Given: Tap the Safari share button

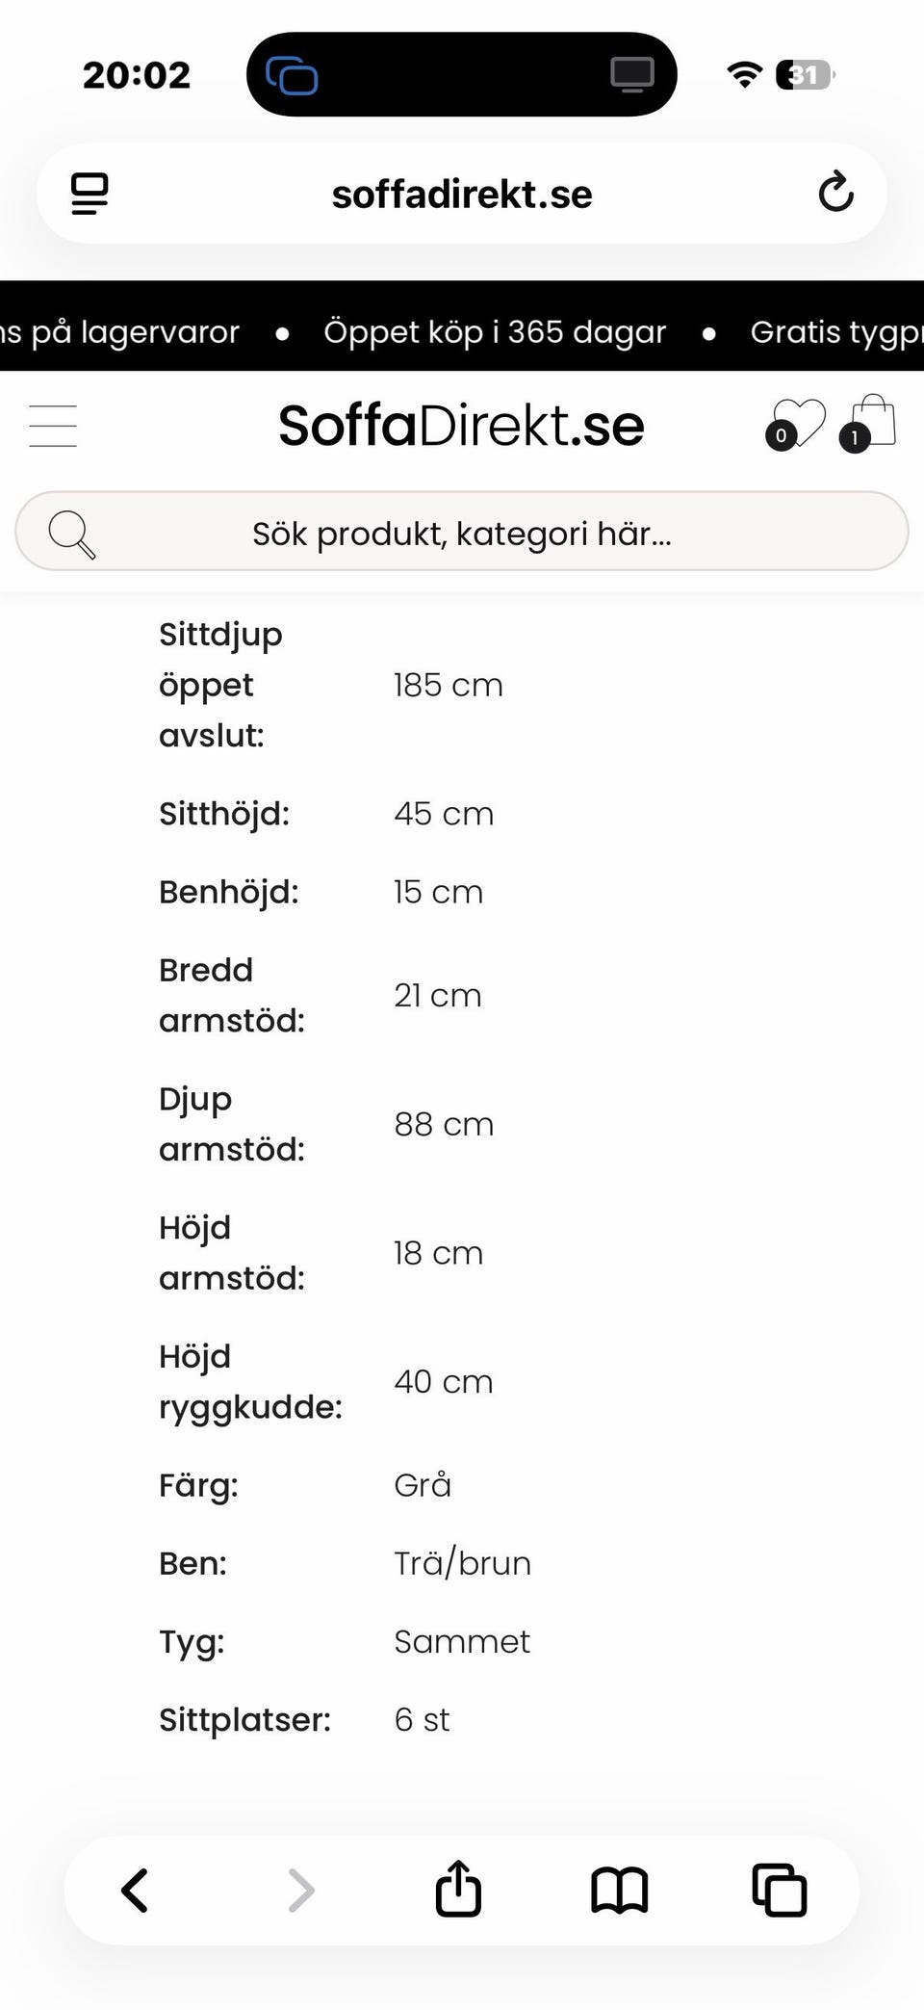Looking at the screenshot, I should 458,1890.
